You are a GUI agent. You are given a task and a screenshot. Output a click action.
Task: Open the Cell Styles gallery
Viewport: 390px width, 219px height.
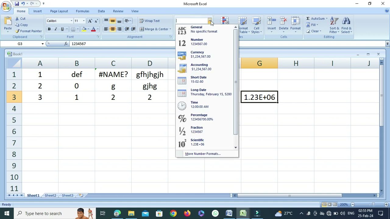coord(257,25)
